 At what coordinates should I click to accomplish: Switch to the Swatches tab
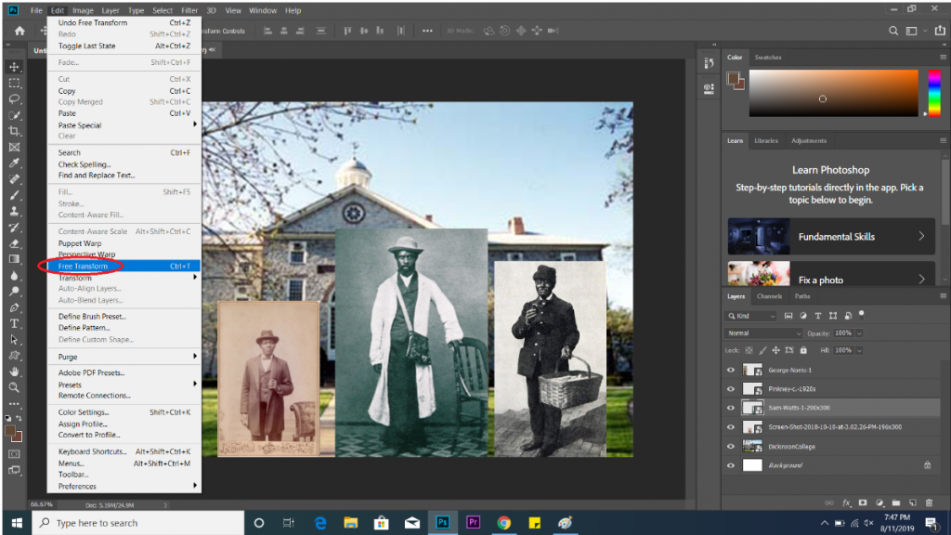click(x=768, y=58)
